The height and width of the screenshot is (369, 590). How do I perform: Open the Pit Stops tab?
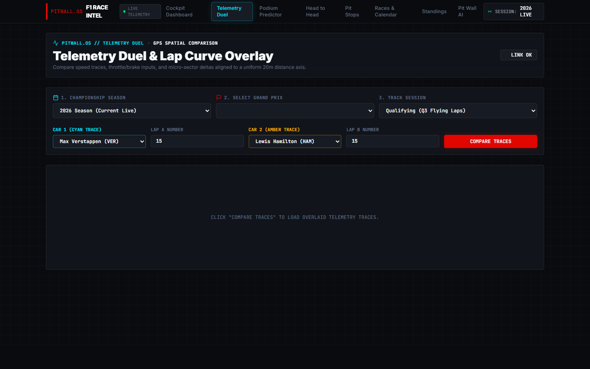click(x=355, y=11)
